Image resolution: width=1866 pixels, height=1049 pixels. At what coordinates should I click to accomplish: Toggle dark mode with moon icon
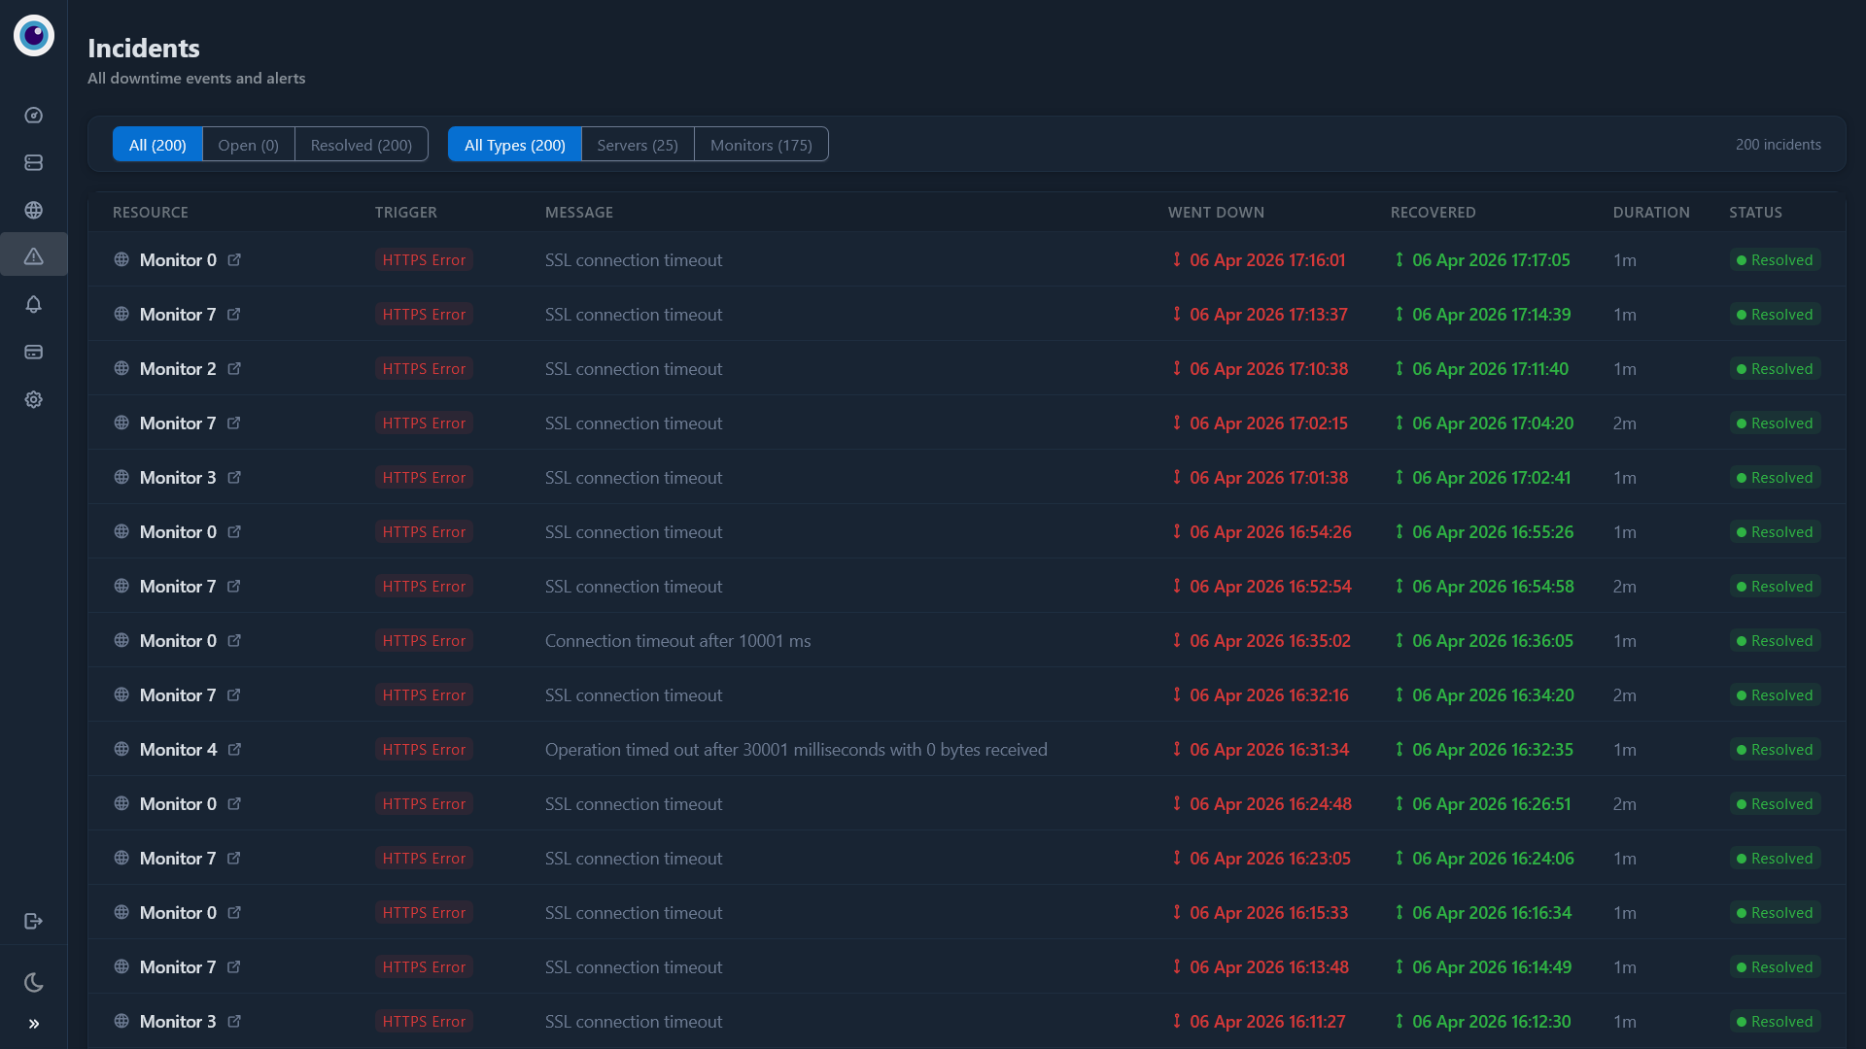(x=33, y=983)
